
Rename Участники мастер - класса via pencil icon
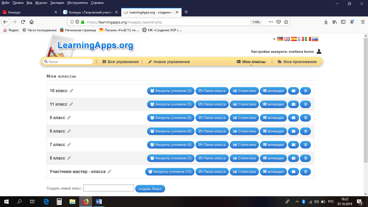(109, 172)
